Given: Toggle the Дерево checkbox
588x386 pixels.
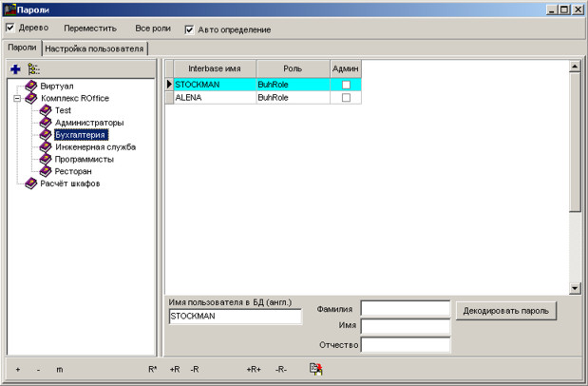Looking at the screenshot, I should (x=10, y=29).
